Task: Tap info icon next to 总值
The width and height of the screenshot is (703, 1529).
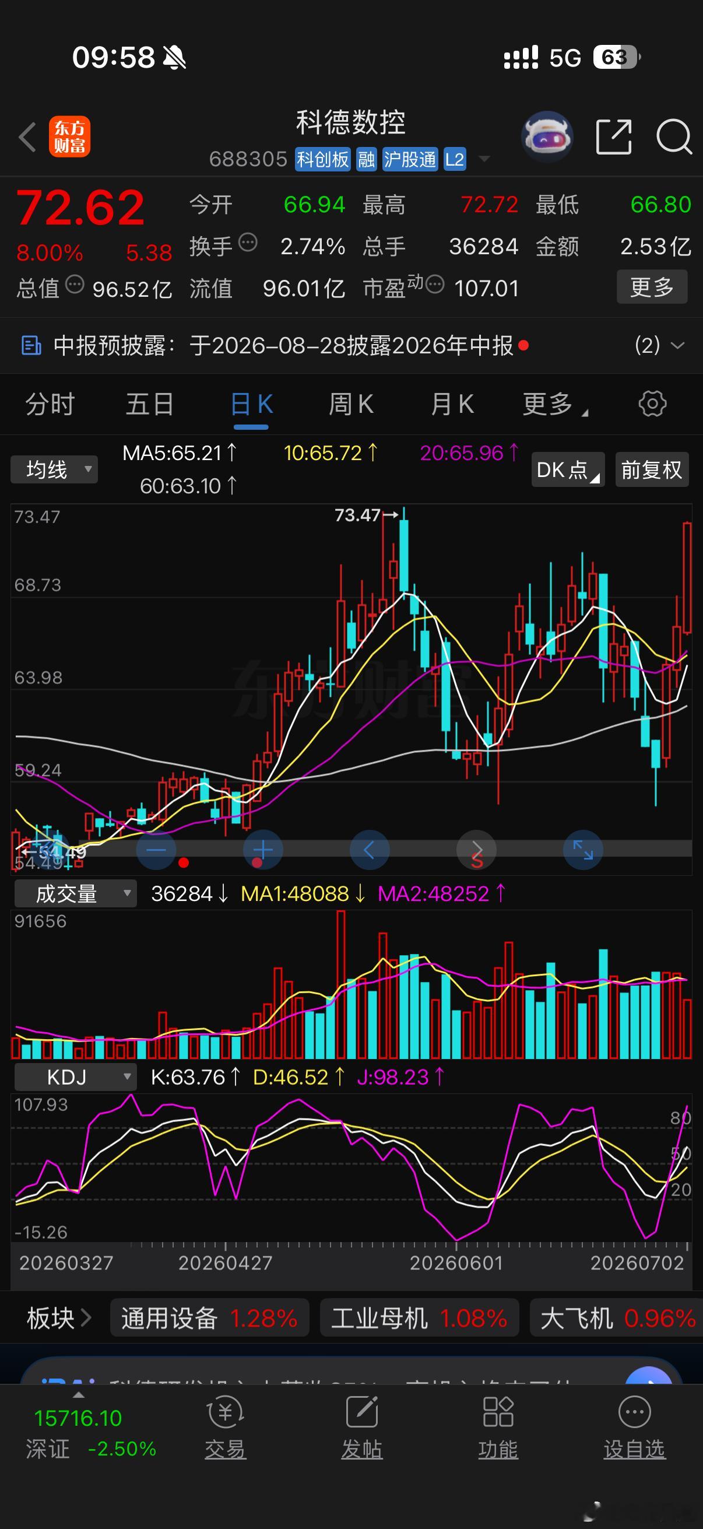Action: tap(75, 285)
